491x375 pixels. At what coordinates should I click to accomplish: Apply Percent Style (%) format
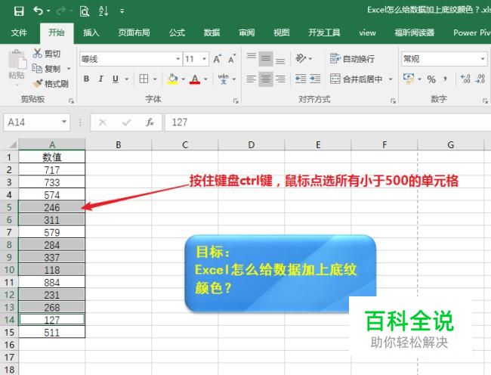point(431,79)
